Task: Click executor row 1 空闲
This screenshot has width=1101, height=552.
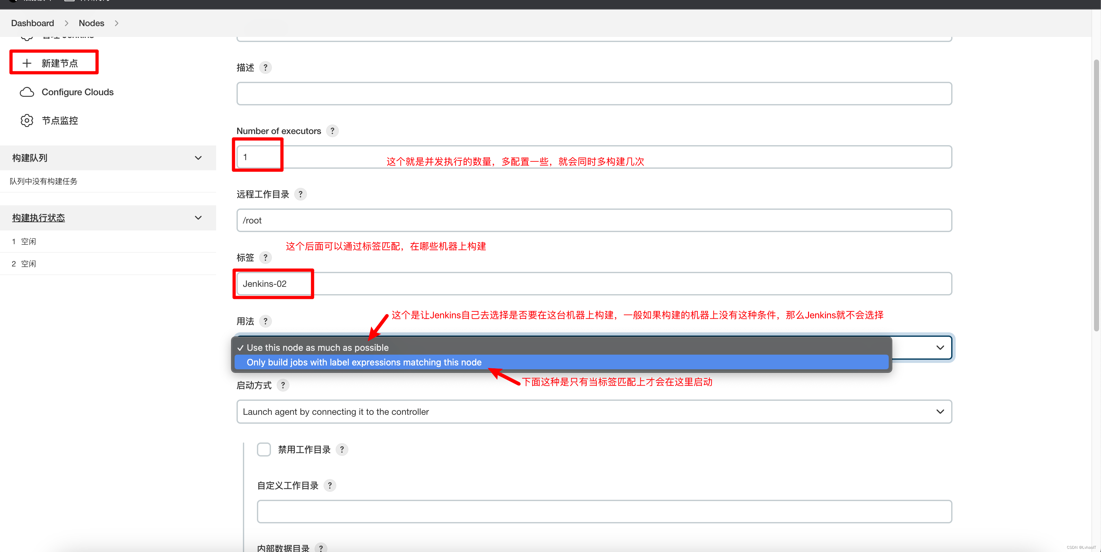Action: (108, 242)
